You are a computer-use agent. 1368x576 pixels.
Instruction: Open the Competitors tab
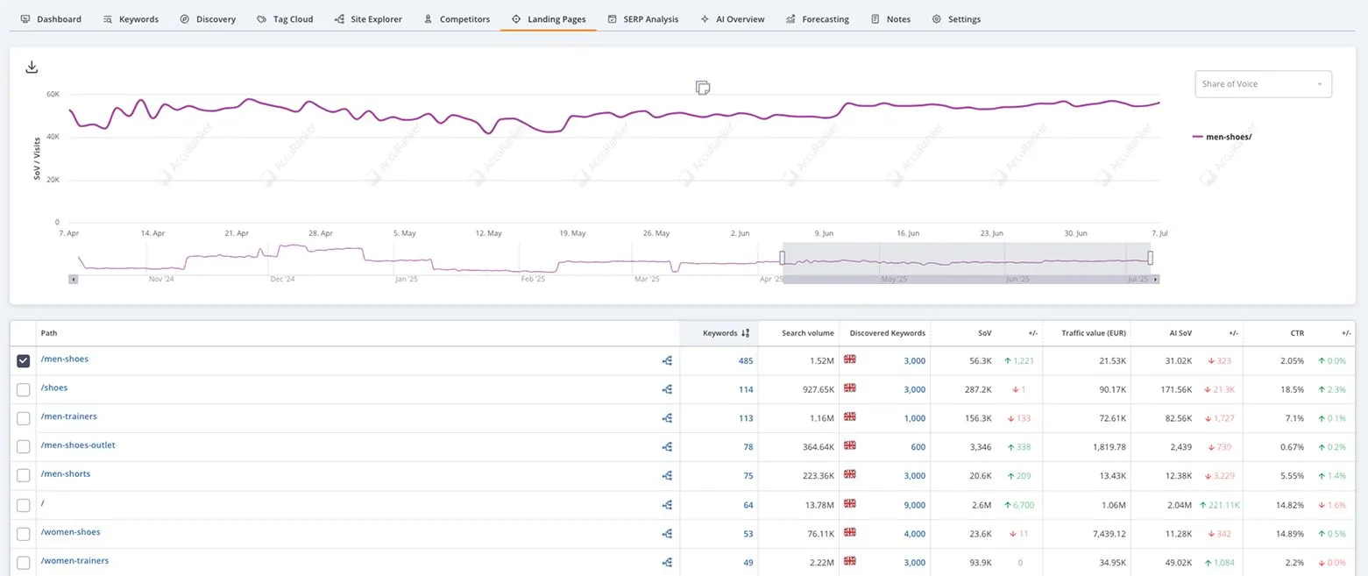(x=457, y=19)
